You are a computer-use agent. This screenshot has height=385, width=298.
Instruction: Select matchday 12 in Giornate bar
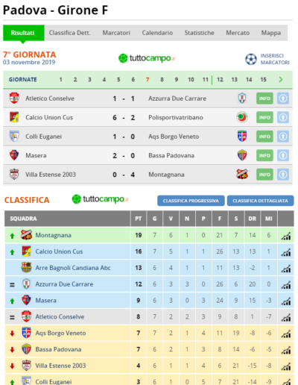(220, 80)
